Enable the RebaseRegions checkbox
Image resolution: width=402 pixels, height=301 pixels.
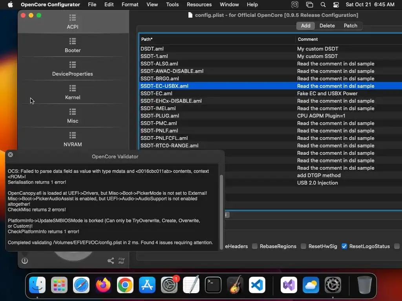[254, 246]
